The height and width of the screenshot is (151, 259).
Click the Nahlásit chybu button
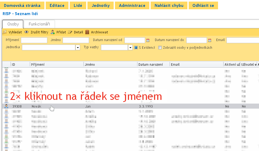[169, 6]
